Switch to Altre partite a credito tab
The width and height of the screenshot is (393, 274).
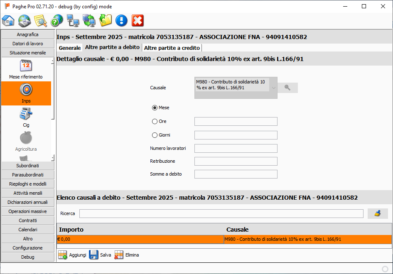click(x=172, y=48)
